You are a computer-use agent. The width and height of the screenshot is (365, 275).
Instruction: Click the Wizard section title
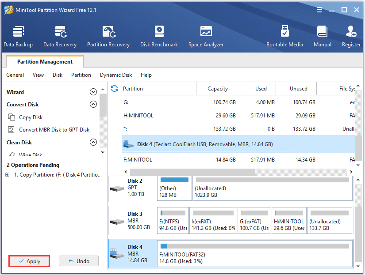pos(15,92)
